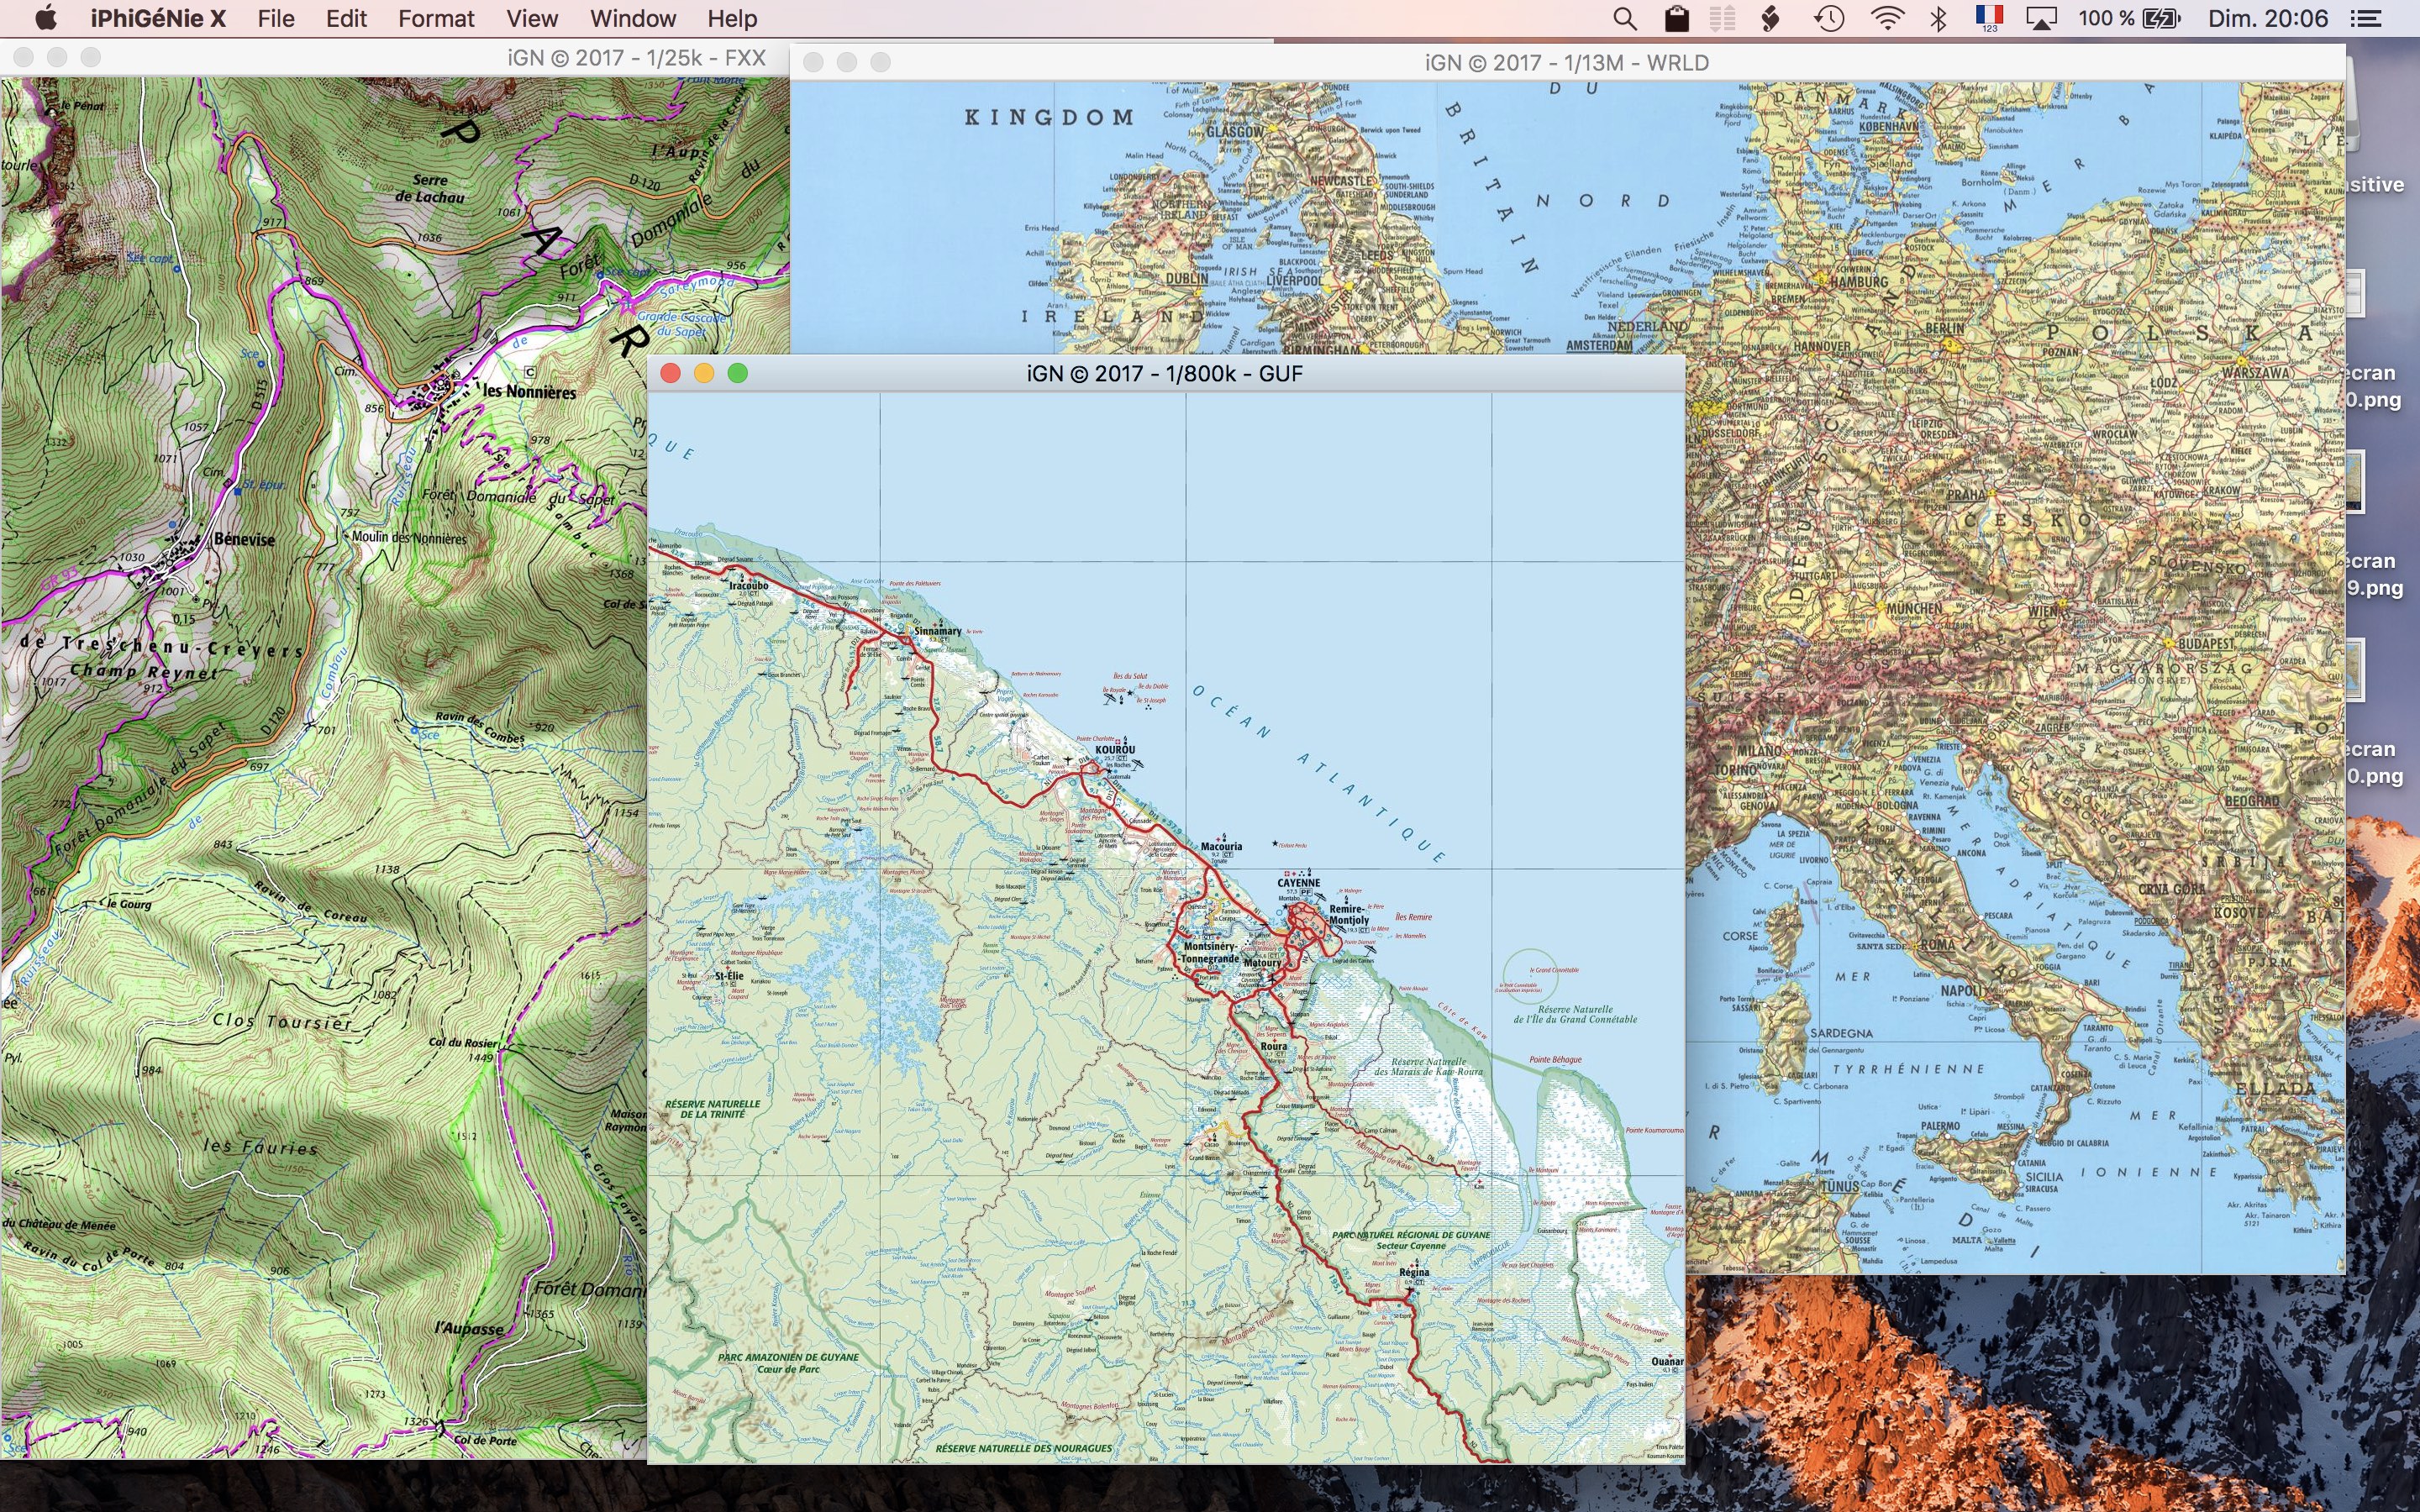The image size is (2420, 1512).
Task: Open the Format menu
Action: 436,18
